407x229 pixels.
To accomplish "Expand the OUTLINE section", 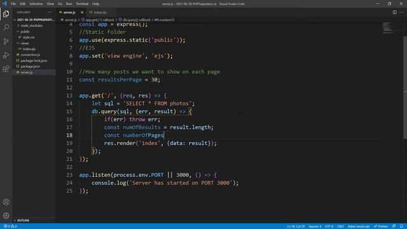I will pyautogui.click(x=23, y=220).
